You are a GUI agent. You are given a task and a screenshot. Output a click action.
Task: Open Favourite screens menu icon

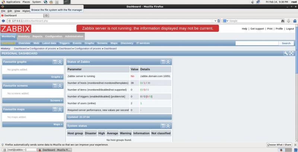pyautogui.click(x=55, y=86)
